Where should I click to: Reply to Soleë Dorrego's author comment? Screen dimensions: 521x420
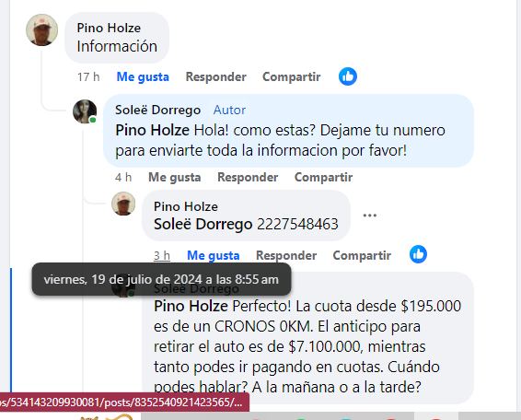tap(248, 177)
